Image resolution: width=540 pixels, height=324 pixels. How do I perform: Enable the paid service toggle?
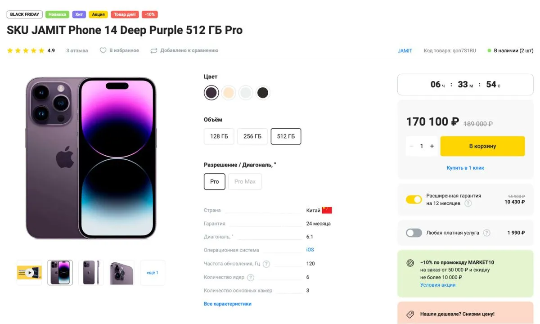coord(414,233)
